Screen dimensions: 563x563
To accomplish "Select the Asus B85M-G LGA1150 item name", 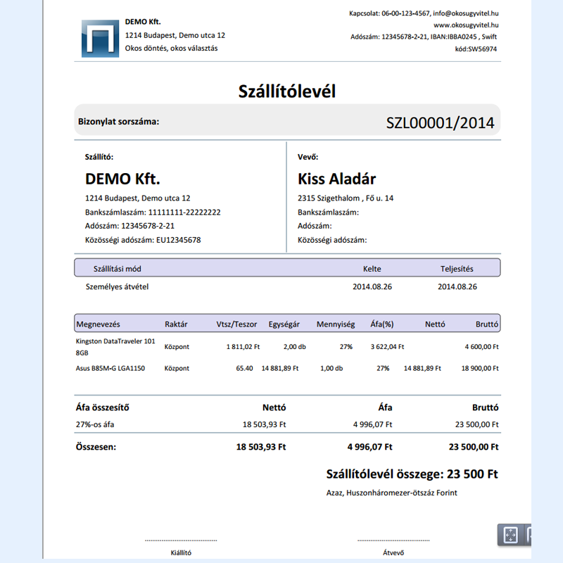I will tap(110, 368).
